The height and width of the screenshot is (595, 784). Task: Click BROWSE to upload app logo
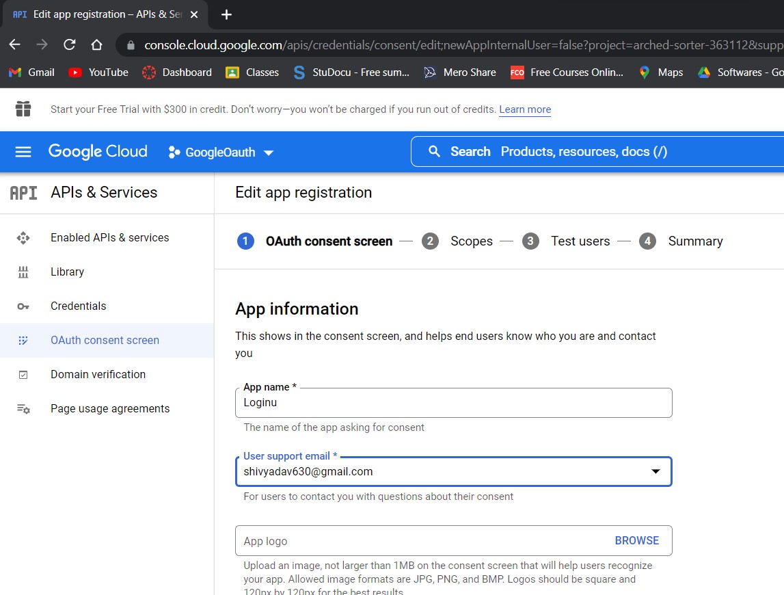click(x=636, y=540)
